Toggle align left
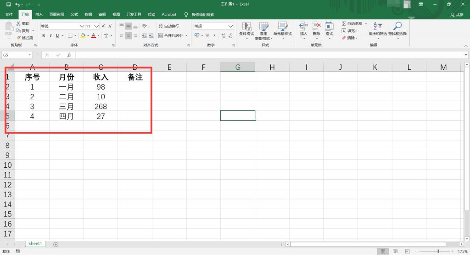 (121, 35)
